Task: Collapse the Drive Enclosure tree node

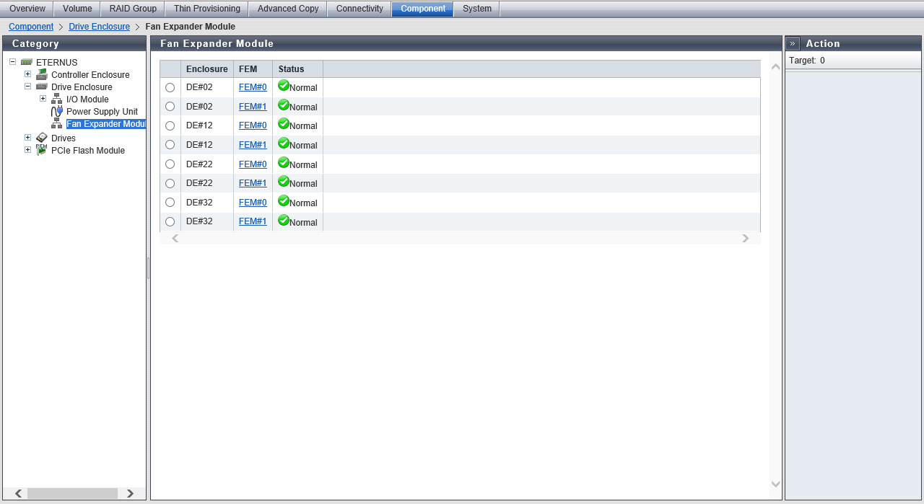Action: [28, 87]
